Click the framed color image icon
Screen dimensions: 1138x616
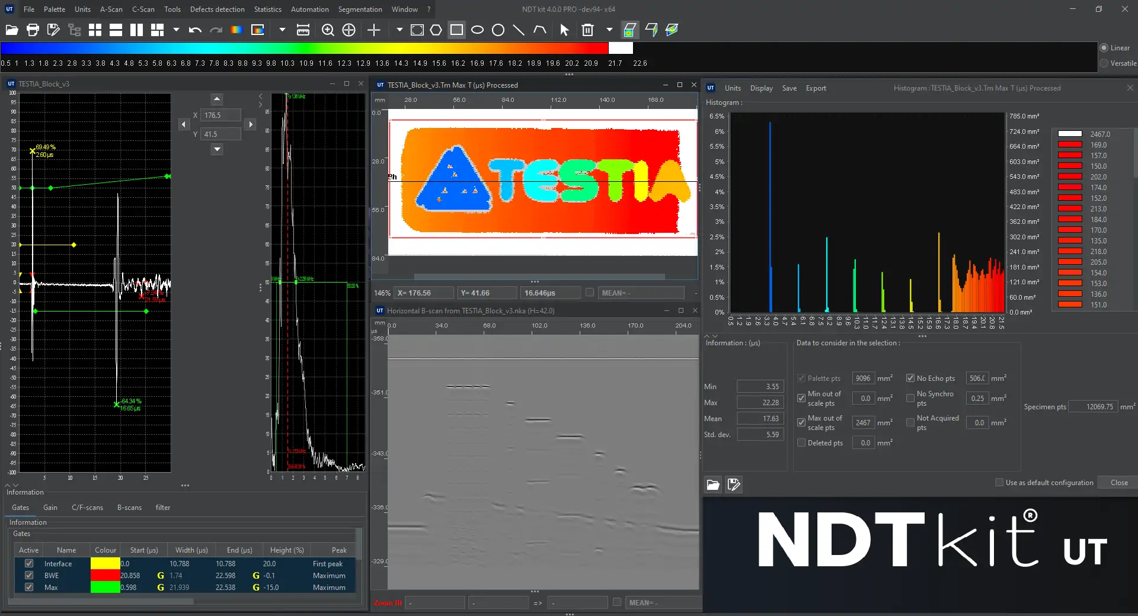click(257, 30)
